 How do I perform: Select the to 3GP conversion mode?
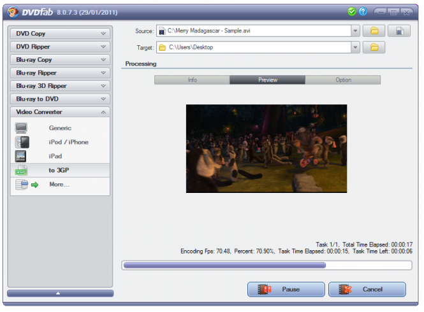59,171
